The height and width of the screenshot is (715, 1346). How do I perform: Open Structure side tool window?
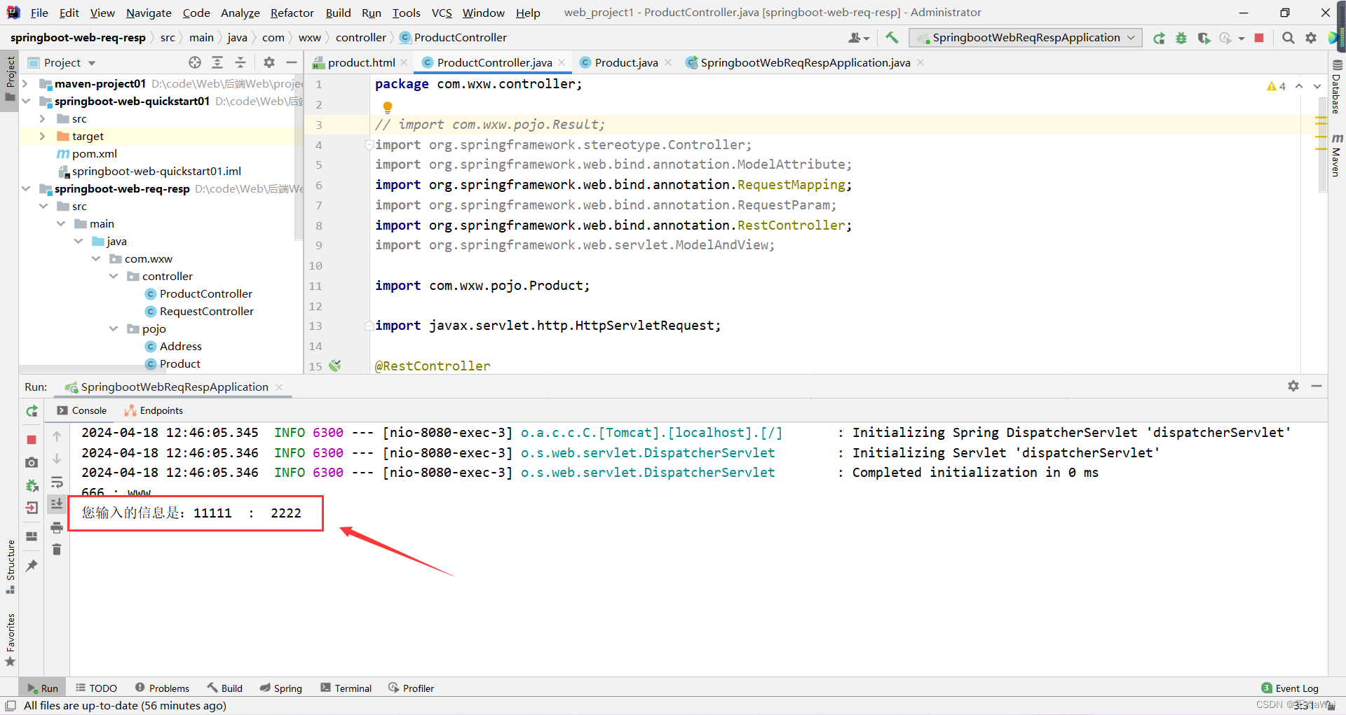[x=10, y=567]
